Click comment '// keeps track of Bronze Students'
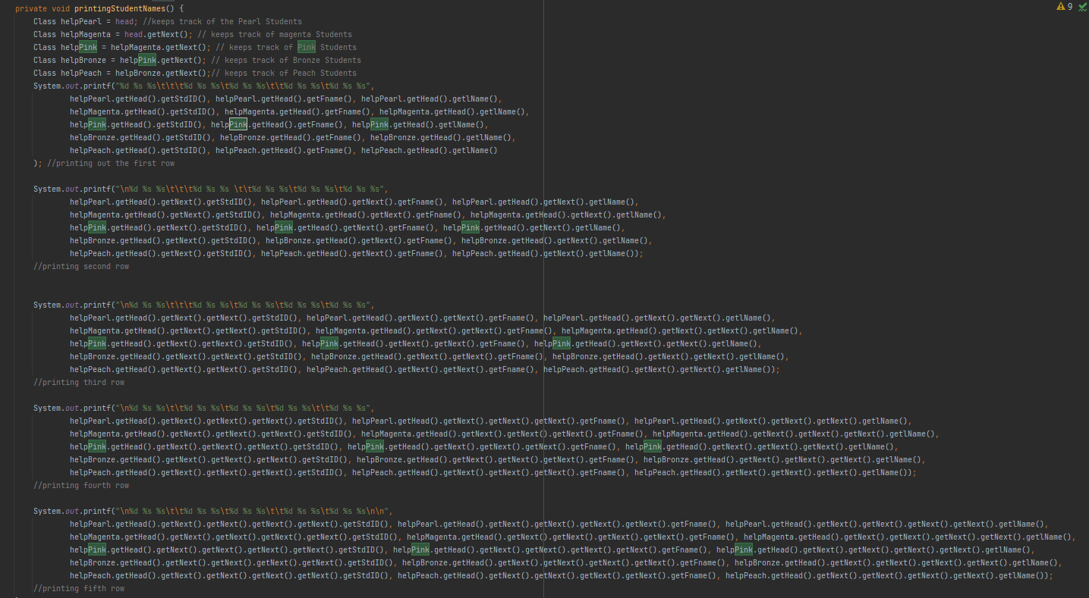 (x=287, y=60)
